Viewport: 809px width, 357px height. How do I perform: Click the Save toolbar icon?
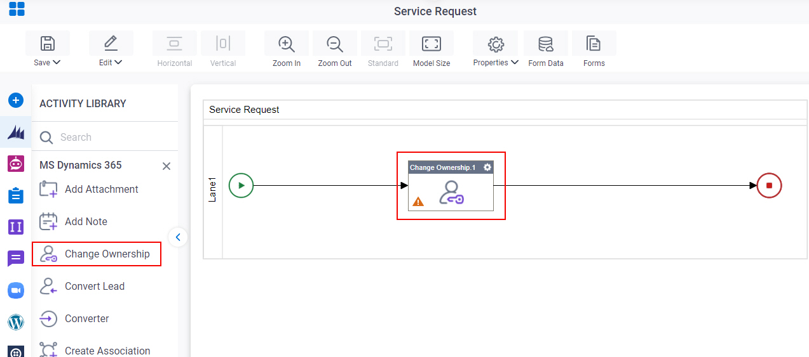(48, 43)
